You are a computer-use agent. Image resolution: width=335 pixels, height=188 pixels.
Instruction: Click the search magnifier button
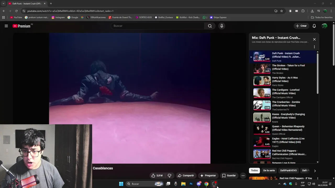[210, 26]
